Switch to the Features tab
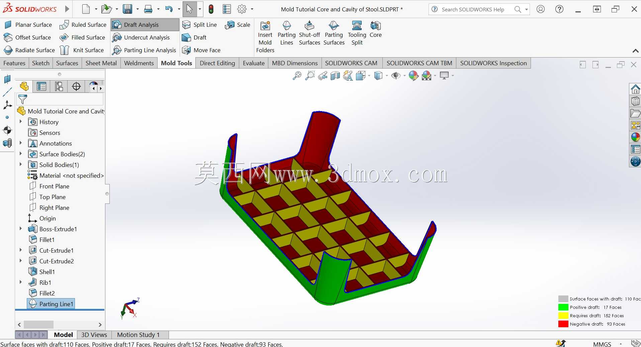Screen dimensions: 641x347 14,63
